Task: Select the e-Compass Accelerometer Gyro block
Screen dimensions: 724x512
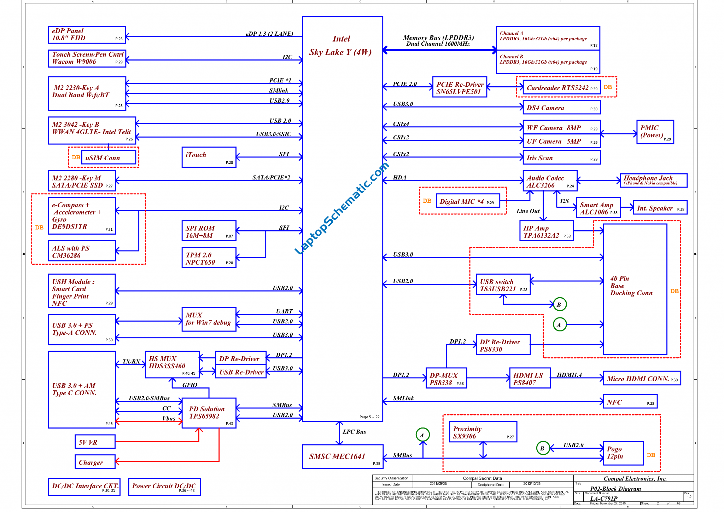Action: (82, 215)
